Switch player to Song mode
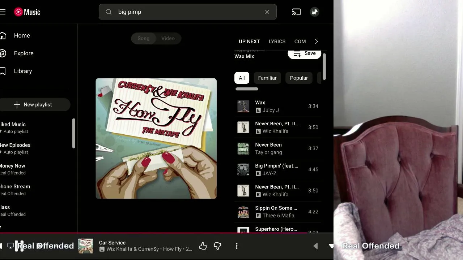 (143, 38)
